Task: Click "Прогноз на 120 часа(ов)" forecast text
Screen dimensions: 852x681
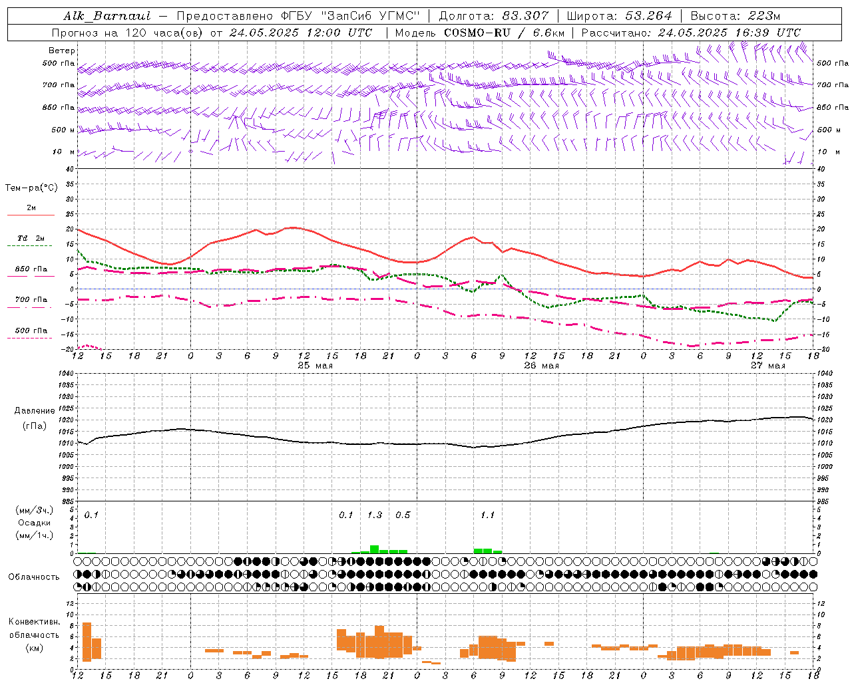Action: pyautogui.click(x=128, y=33)
